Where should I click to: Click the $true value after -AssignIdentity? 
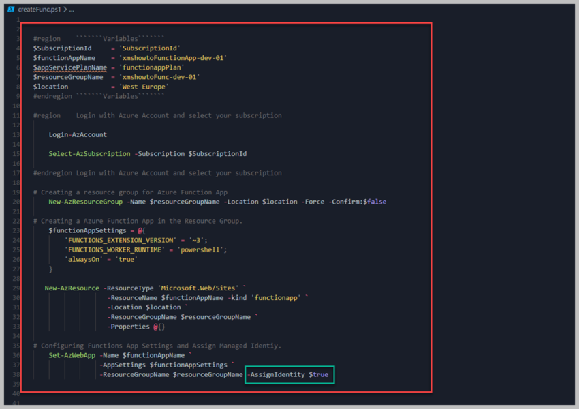click(x=319, y=374)
